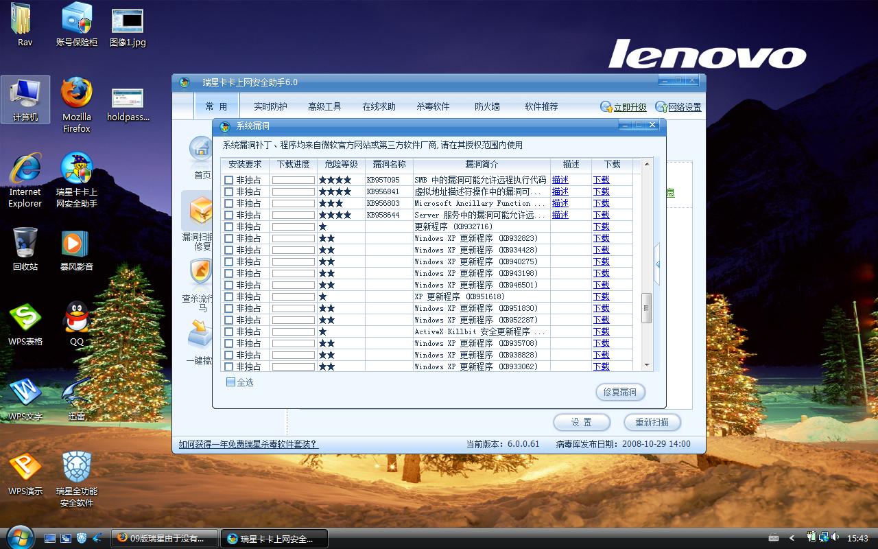Open the 首页 home icon in sidebar
878x549 pixels.
(x=200, y=148)
